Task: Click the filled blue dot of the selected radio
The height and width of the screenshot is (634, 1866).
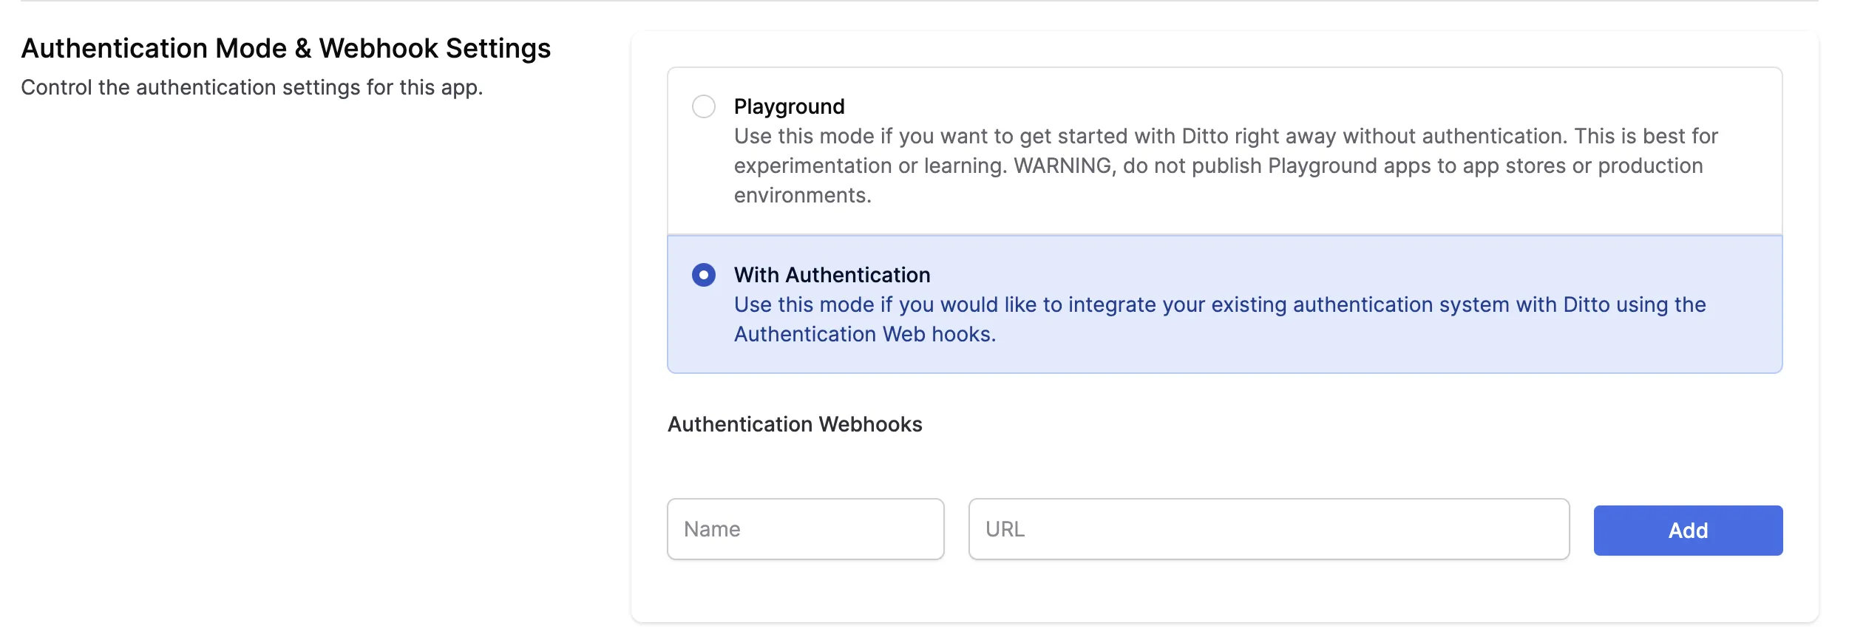Action: coord(703,275)
